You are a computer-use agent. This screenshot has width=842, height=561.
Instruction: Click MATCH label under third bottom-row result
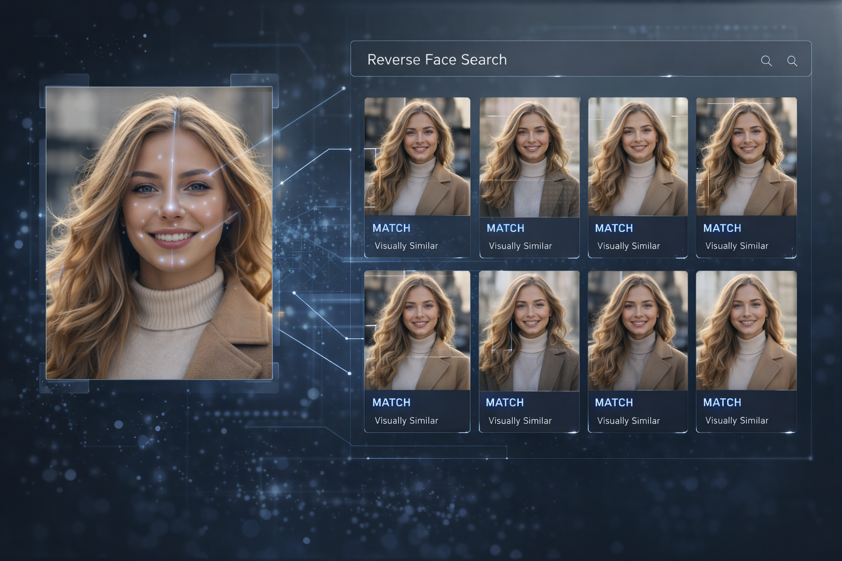[614, 403]
